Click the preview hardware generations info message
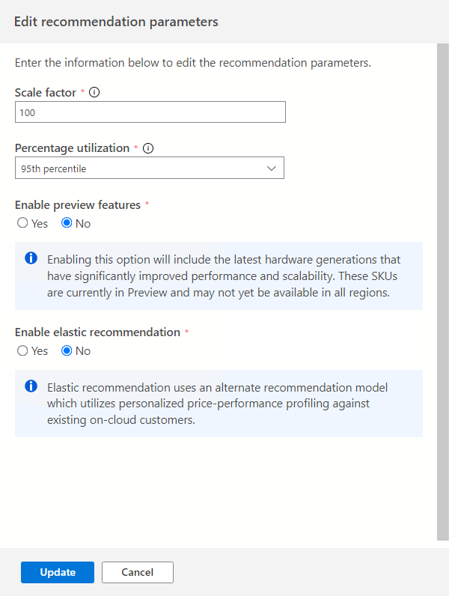This screenshot has height=596, width=449. [224, 276]
